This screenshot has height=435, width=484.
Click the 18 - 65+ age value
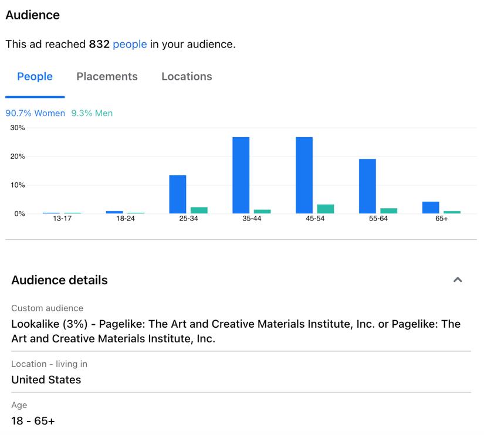click(33, 421)
